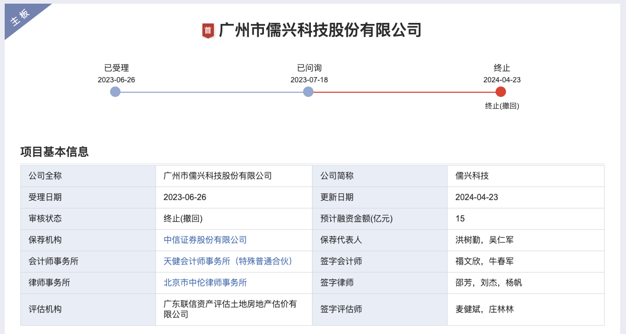Click the 更新日期 header cell
This screenshot has width=626, height=334.
click(380, 197)
